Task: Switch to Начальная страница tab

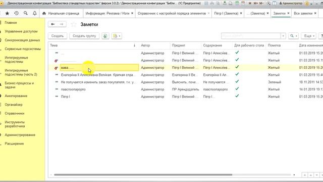Action: (x=61, y=13)
